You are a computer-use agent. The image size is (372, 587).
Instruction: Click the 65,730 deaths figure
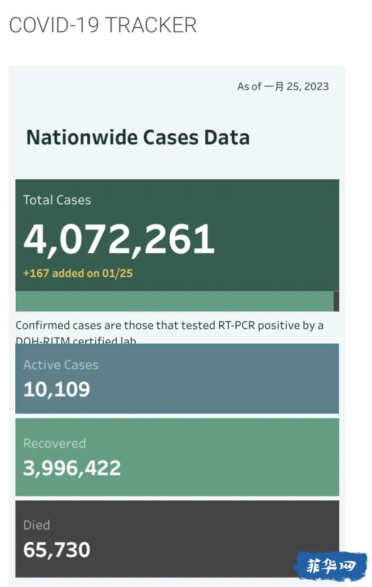tap(57, 550)
